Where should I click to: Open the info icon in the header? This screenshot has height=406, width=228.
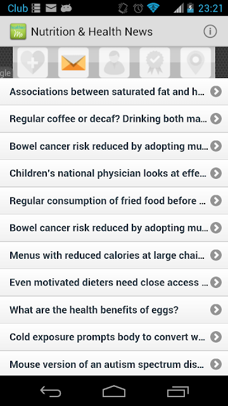coord(210,32)
